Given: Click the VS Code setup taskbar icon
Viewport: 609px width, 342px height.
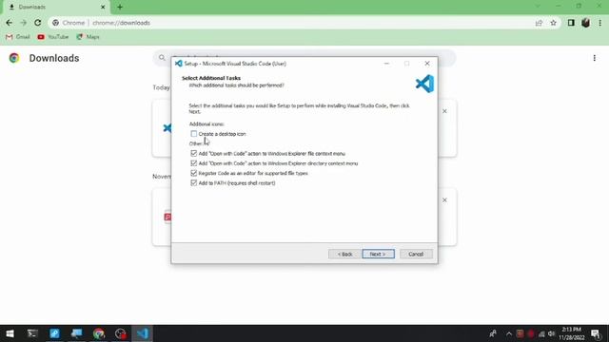Looking at the screenshot, I should pyautogui.click(x=142, y=333).
